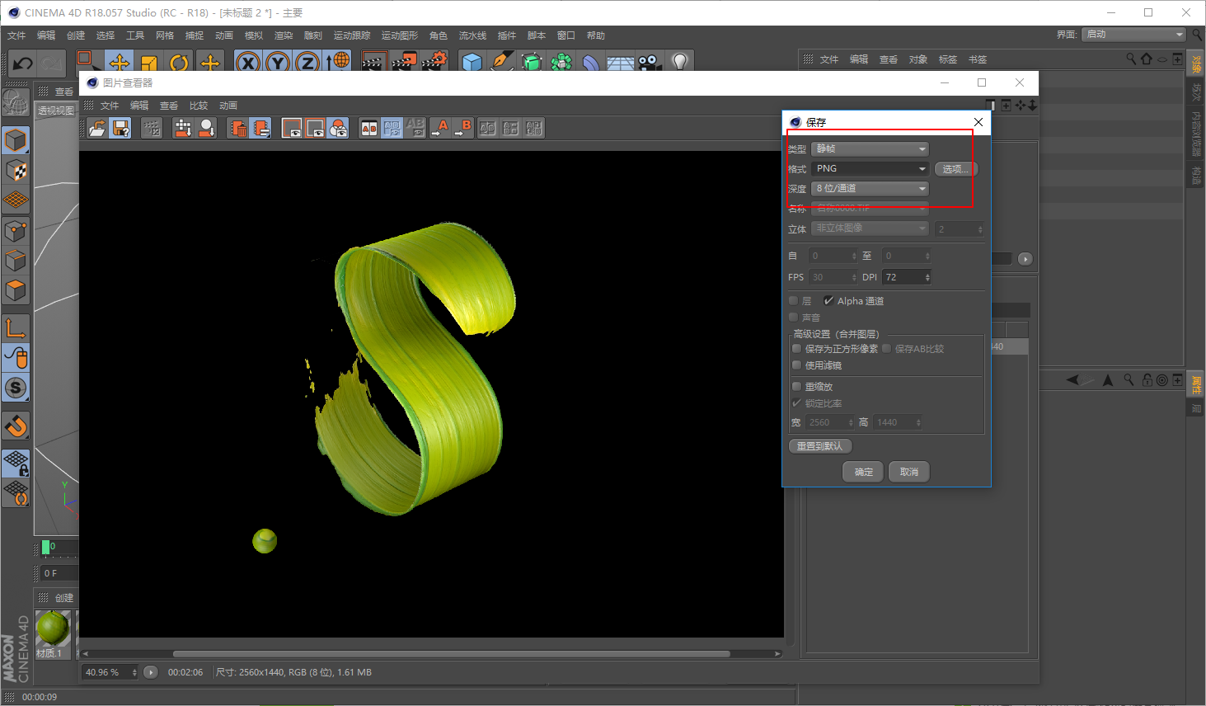Toggle Z axis lock icon
Image resolution: width=1206 pixels, height=706 pixels.
(x=307, y=63)
